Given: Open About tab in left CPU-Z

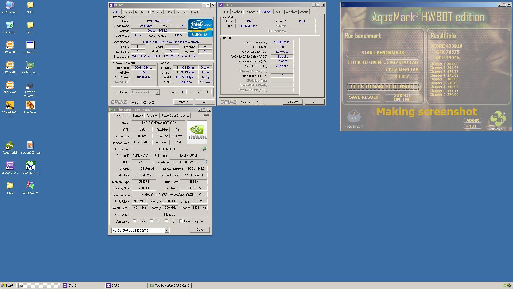Looking at the screenshot, I should pyautogui.click(x=194, y=12).
